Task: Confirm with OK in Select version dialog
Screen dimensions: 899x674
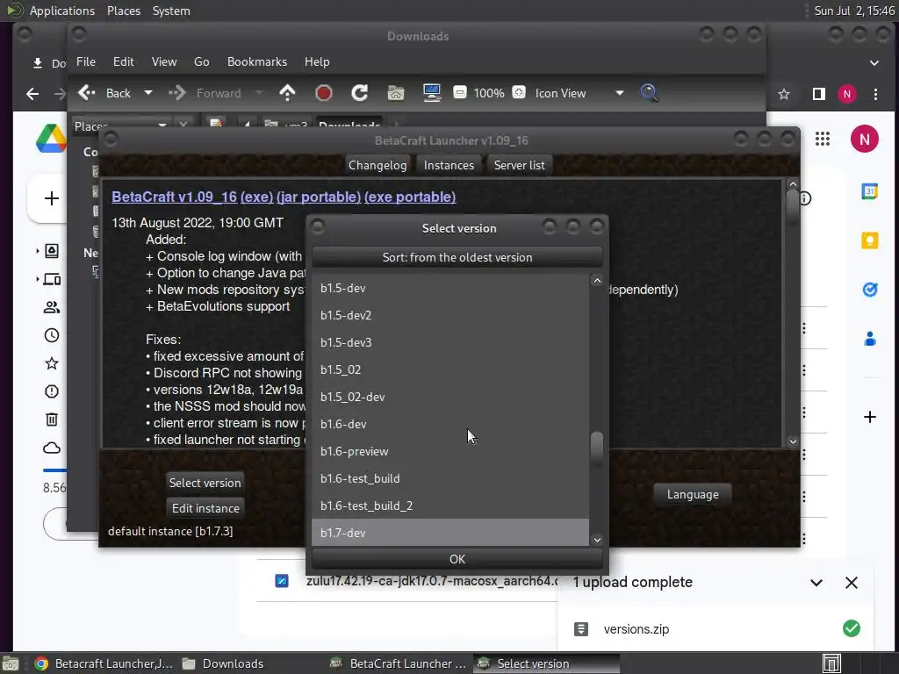Action: pyautogui.click(x=457, y=559)
